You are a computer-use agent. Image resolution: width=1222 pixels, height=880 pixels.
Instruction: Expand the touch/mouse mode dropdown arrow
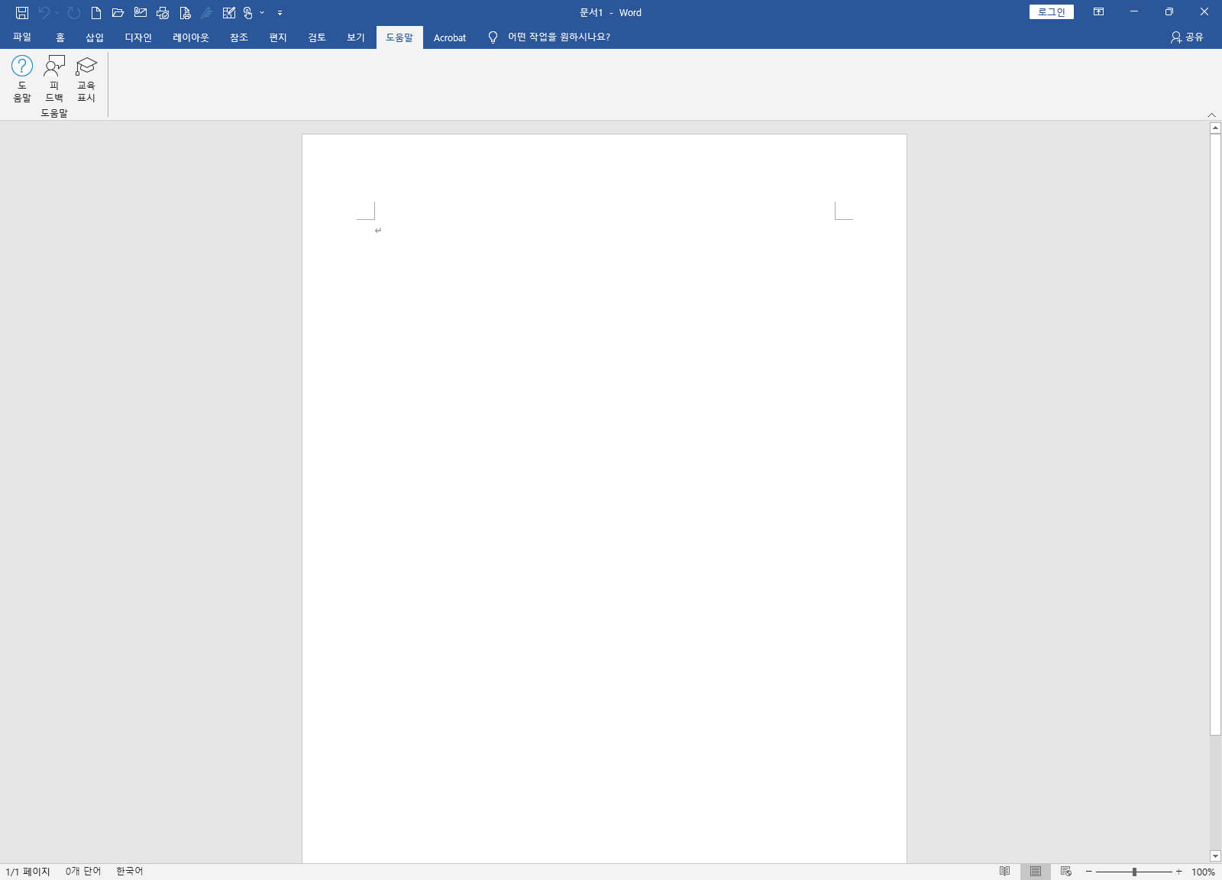tap(262, 12)
